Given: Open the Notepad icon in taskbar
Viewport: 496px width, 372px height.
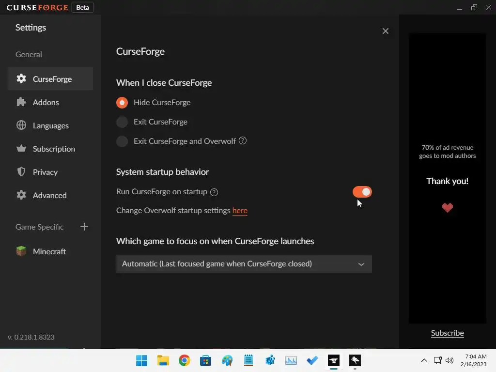Looking at the screenshot, I should [x=248, y=360].
